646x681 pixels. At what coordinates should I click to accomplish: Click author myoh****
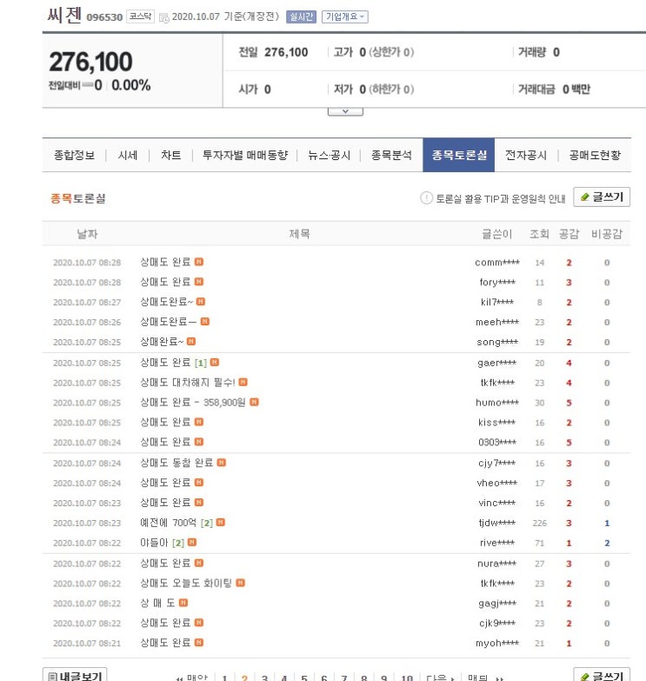pos(497,644)
